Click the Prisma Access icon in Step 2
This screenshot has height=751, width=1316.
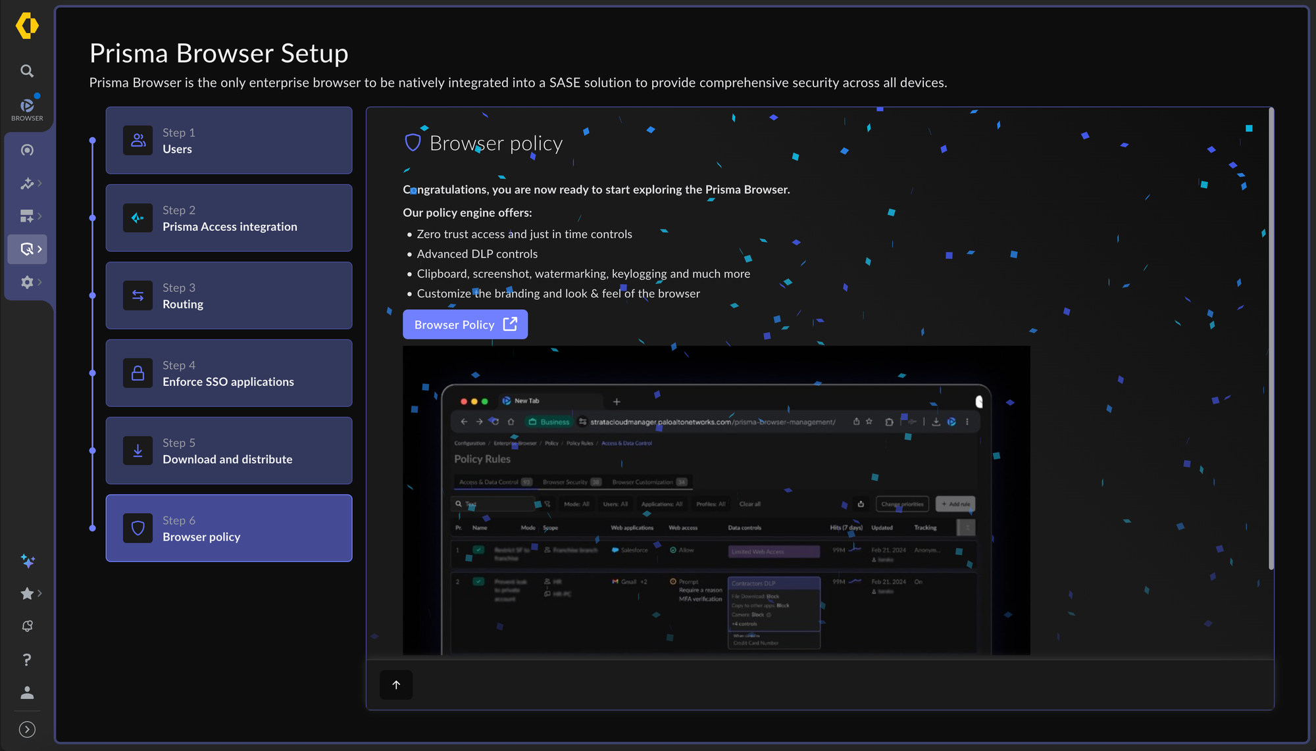[x=138, y=218]
